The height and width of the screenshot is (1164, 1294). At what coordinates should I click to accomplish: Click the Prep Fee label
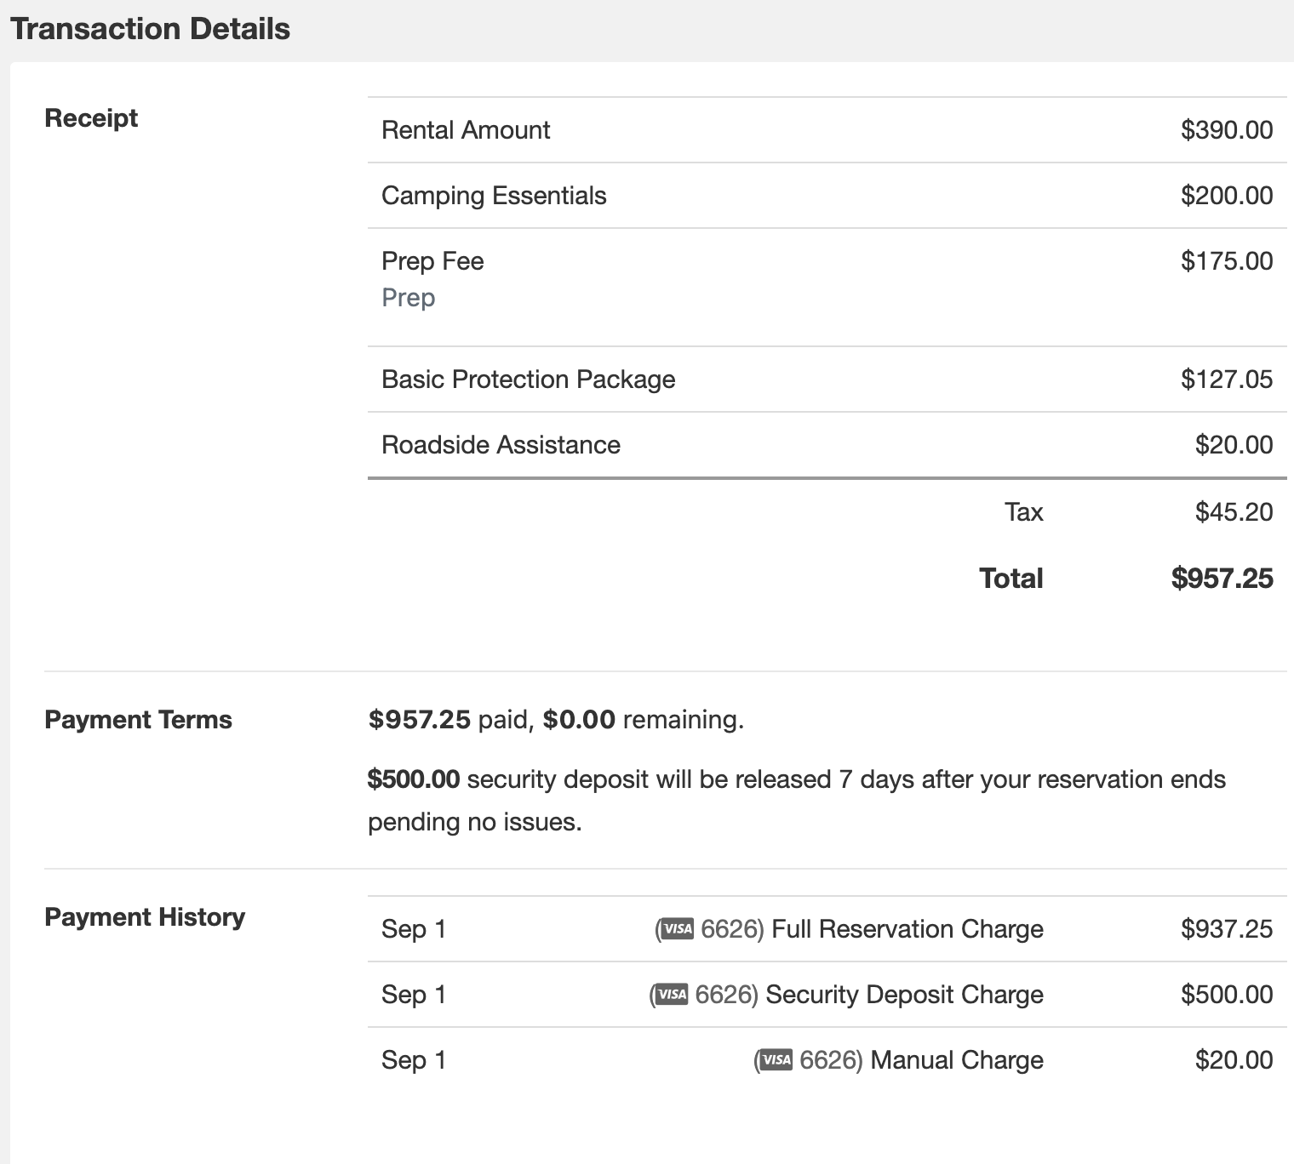point(432,261)
